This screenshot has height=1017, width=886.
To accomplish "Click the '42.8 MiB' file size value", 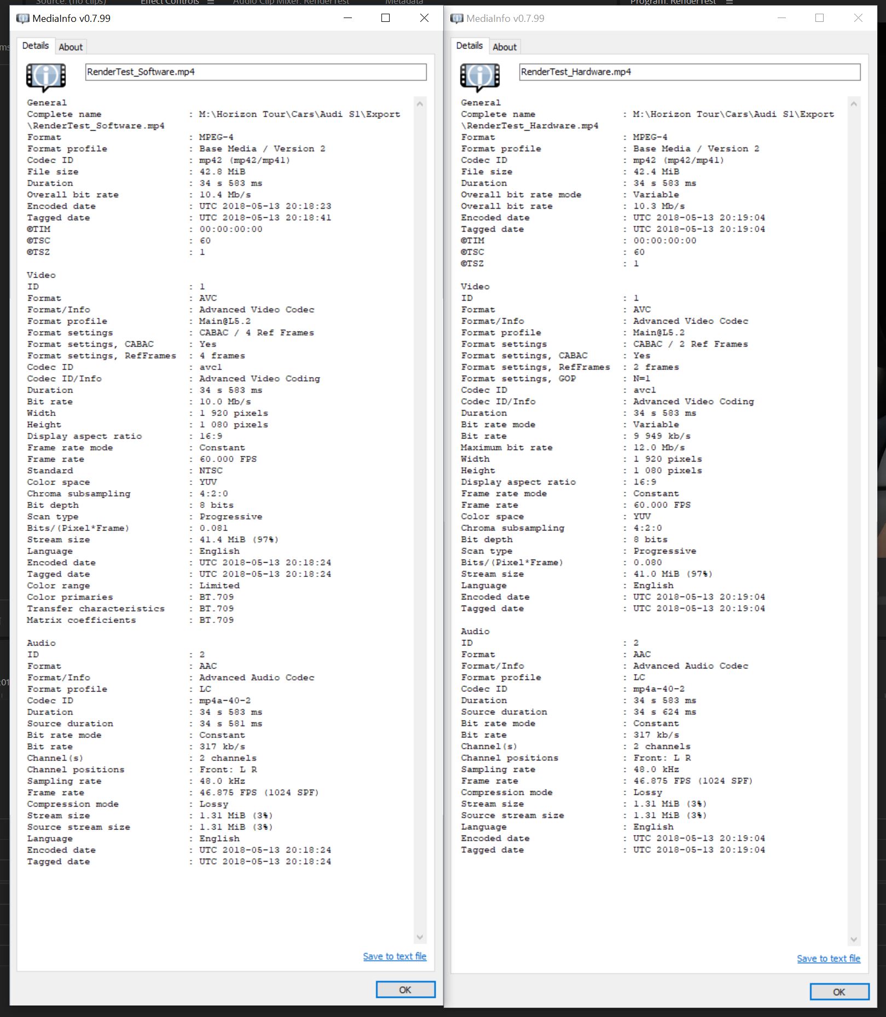I will pyautogui.click(x=222, y=172).
